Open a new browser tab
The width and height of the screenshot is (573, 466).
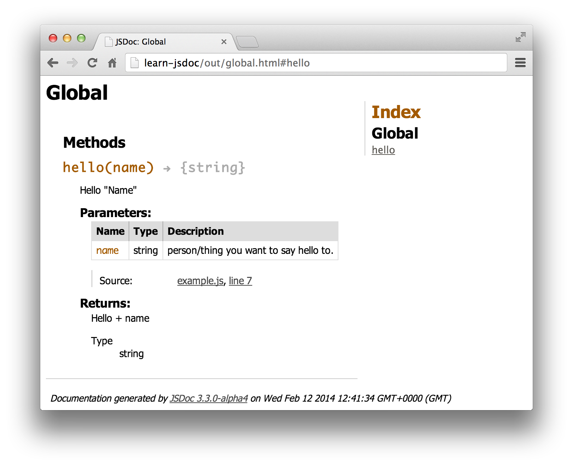247,41
